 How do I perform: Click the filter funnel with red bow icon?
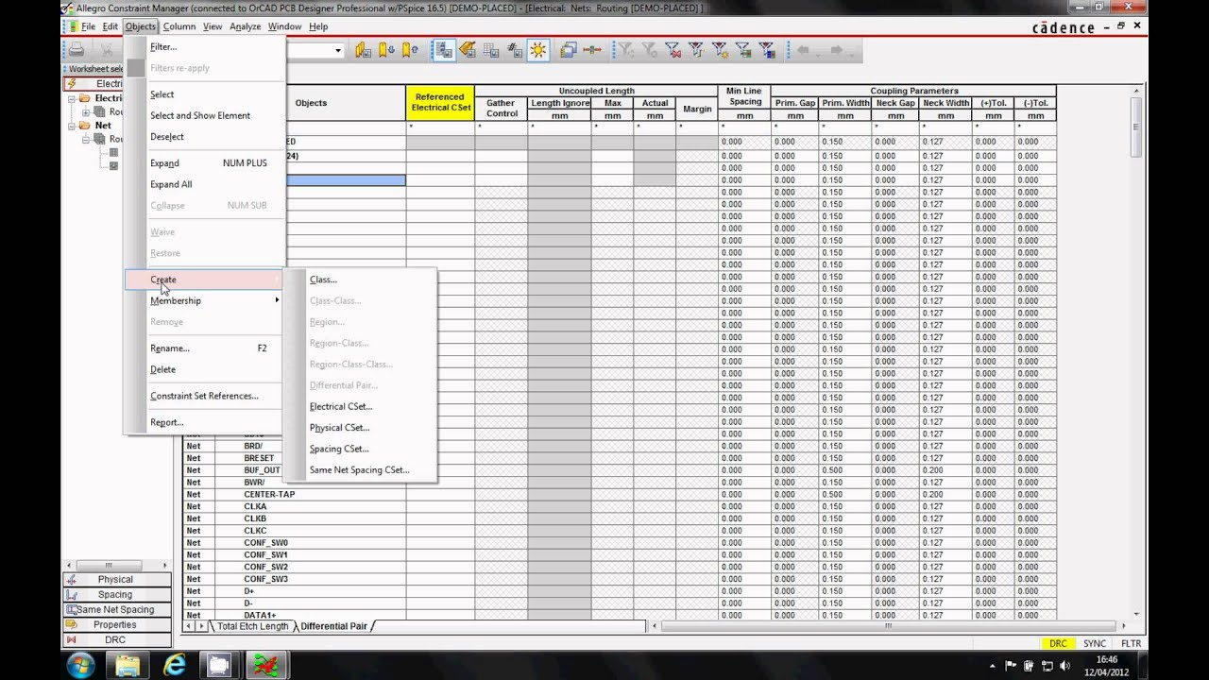coord(673,50)
